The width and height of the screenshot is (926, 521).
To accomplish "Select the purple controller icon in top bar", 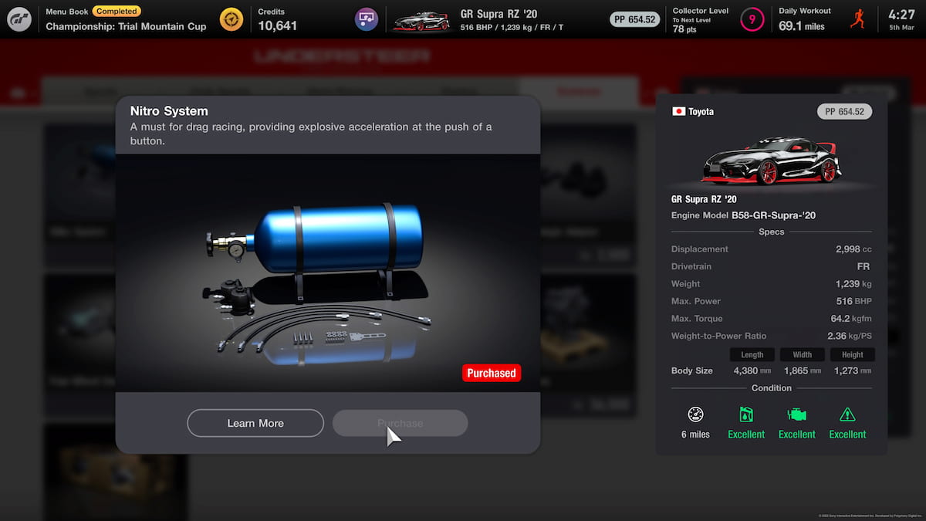I will 367,18.
